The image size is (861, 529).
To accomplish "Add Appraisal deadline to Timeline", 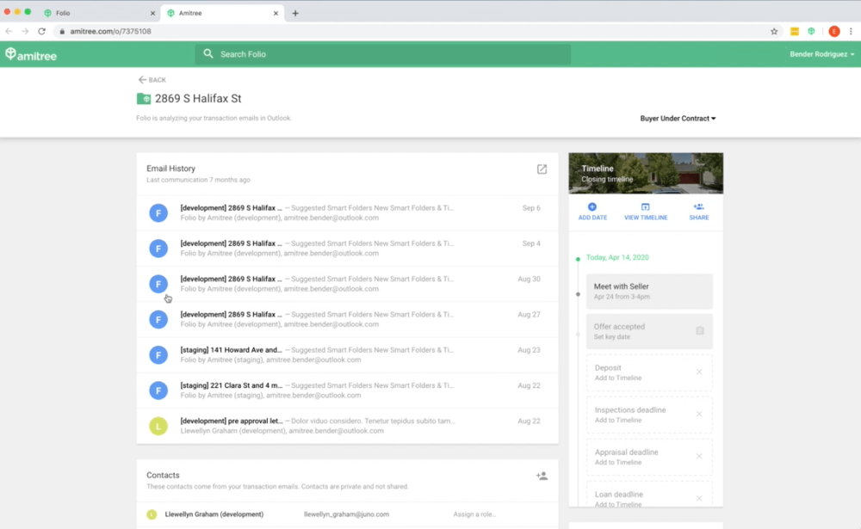I will tap(617, 463).
